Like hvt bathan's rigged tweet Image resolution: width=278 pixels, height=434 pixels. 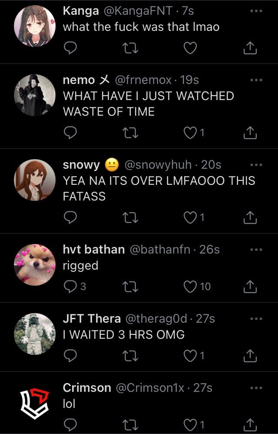point(197,287)
